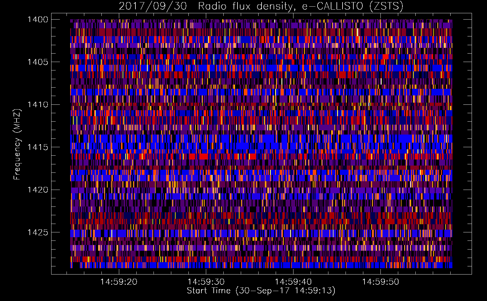The width and height of the screenshot is (487, 301).
Task: Click the plot title '2017/09/30 Radio flux density, e-CALLISTO (ZSTS)'
Action: [261, 6]
